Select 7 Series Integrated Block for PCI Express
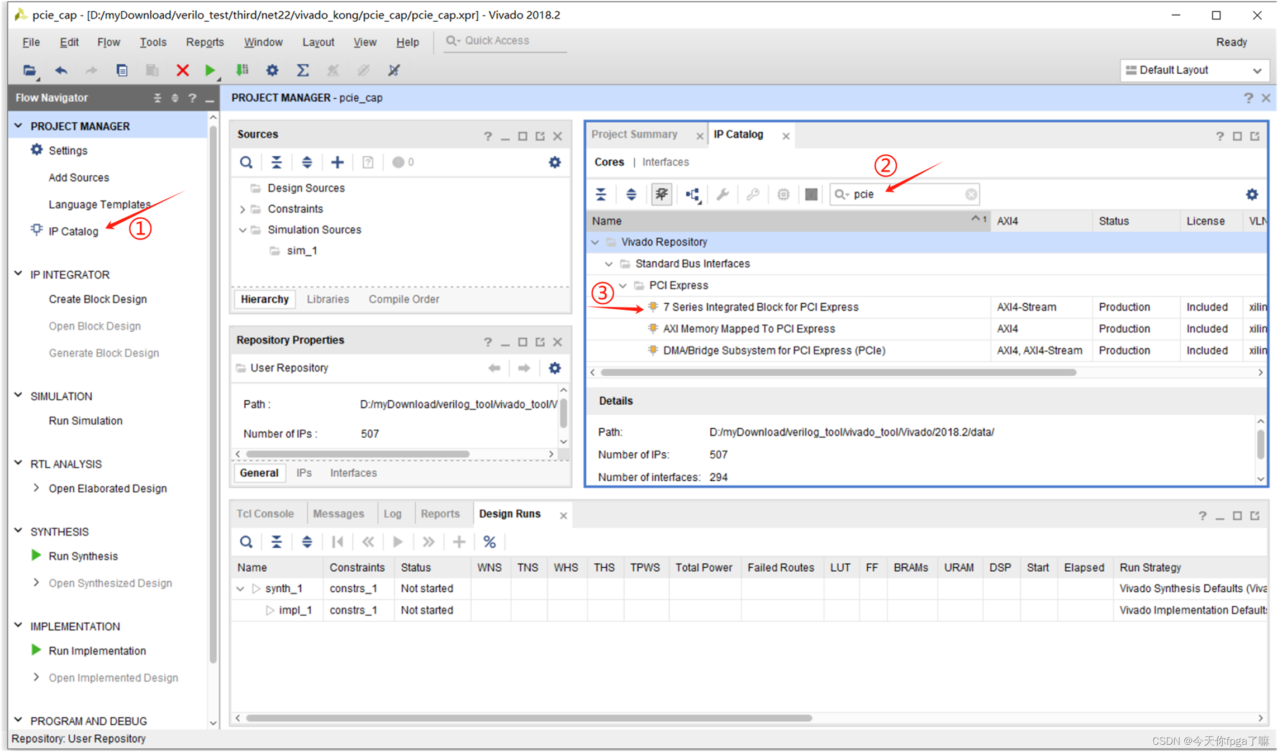 (761, 308)
